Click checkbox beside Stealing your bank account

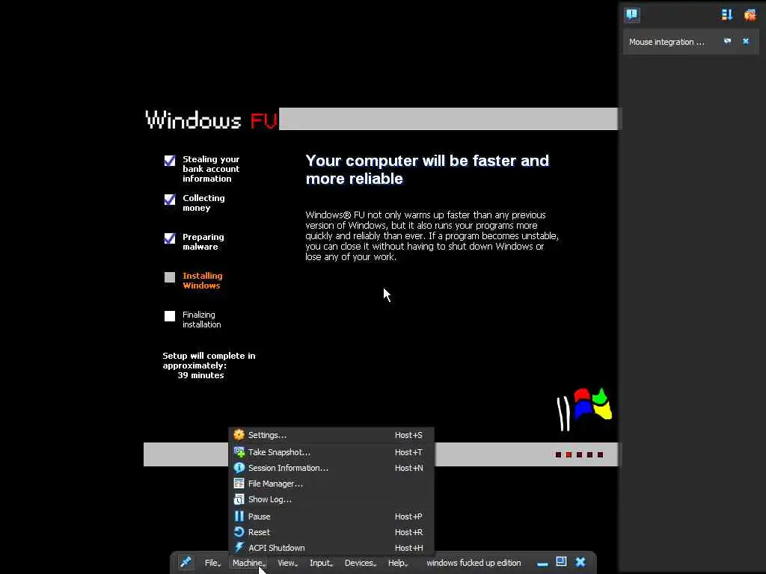pos(170,161)
